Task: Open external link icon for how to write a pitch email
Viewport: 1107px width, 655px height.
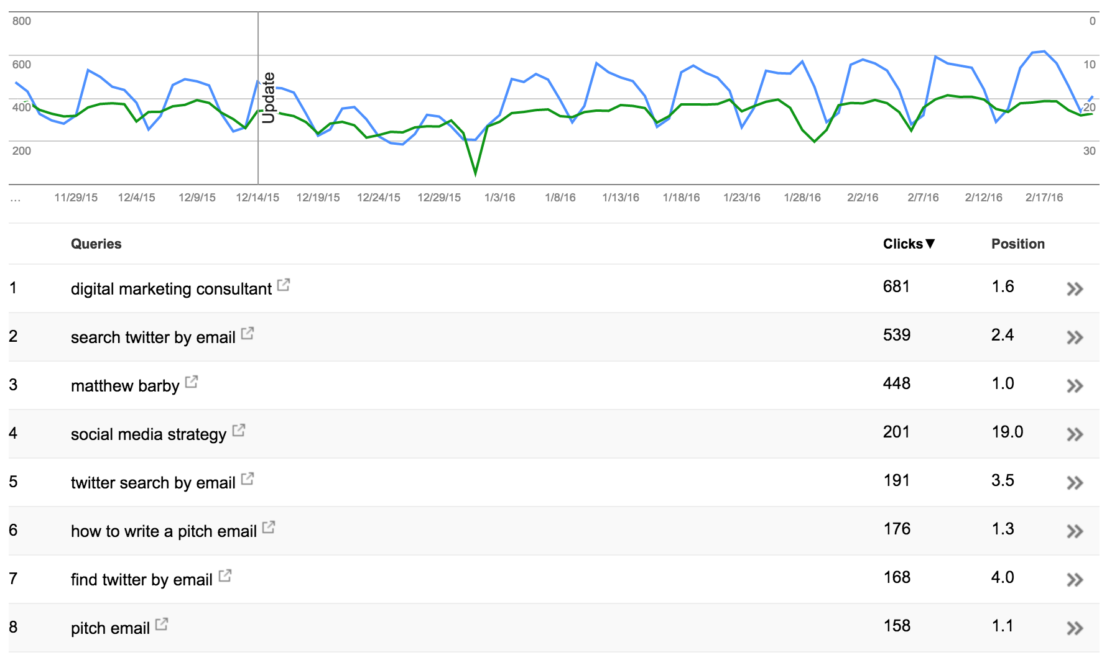Action: (269, 527)
